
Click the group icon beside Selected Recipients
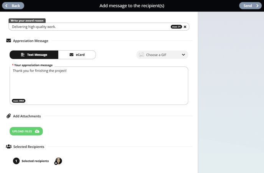tap(8, 147)
